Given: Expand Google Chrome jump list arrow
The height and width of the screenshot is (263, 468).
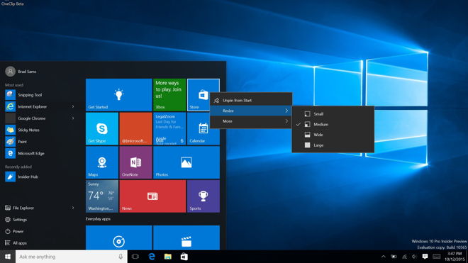Looking at the screenshot, I should tap(73, 118).
